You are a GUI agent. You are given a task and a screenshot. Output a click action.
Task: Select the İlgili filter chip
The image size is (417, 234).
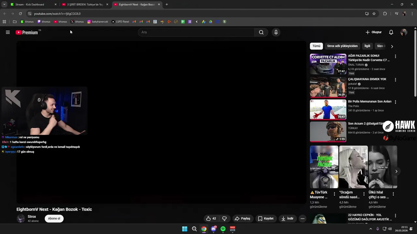367,46
